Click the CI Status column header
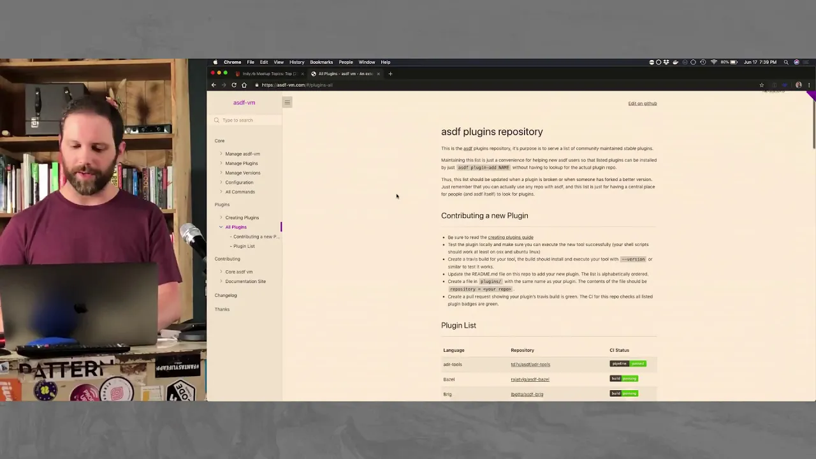 tap(619, 350)
